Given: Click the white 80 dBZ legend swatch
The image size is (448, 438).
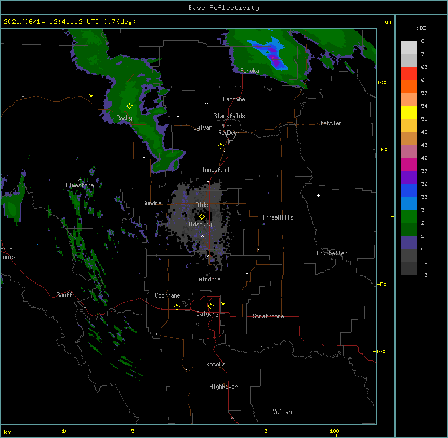Looking at the screenshot, I should click(x=409, y=47).
